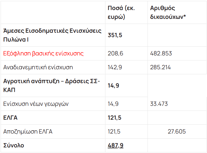Click the beneficiaries figure 27.605
207x153 pixels.
(177, 131)
